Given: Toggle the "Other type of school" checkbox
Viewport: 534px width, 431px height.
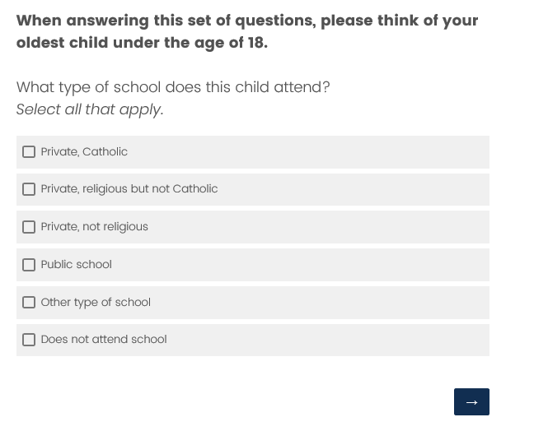Looking at the screenshot, I should (x=29, y=303).
